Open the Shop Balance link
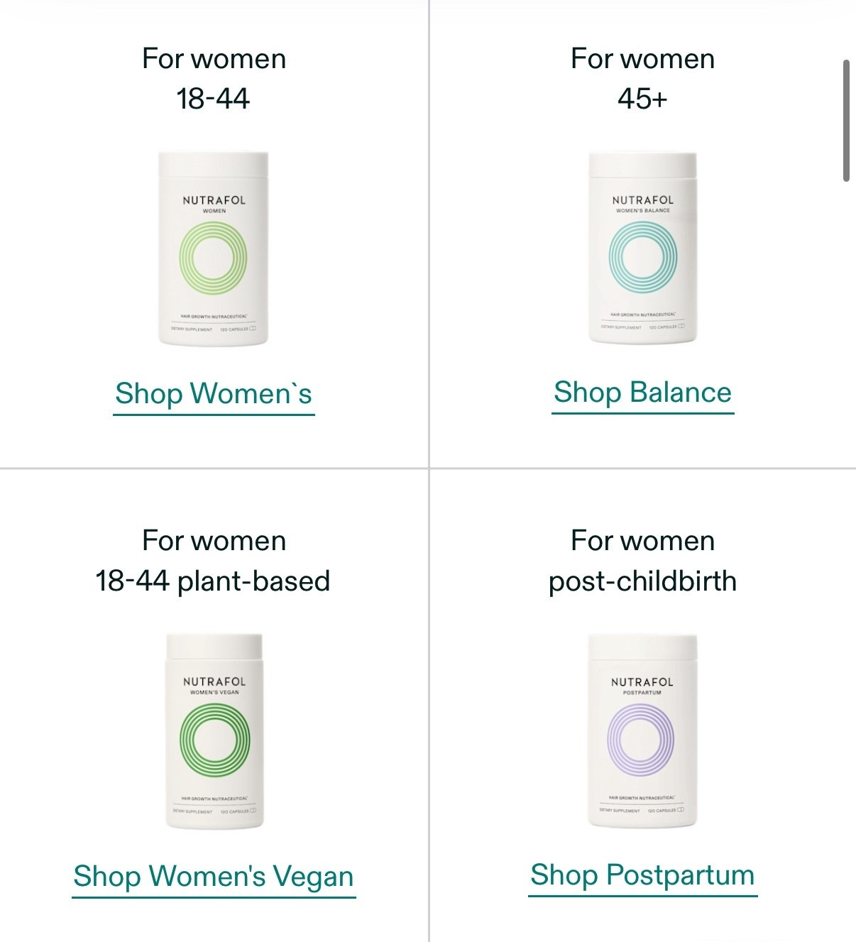This screenshot has height=942, width=856. click(642, 393)
